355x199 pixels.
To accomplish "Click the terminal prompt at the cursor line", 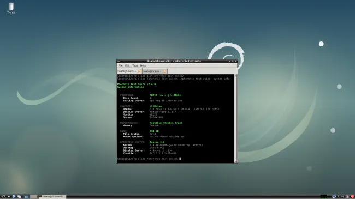I will click(149, 159).
